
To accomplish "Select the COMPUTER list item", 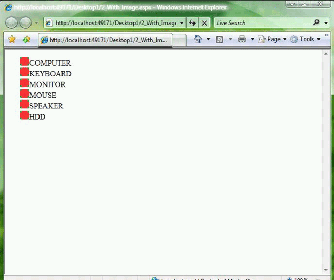I will click(50, 63).
